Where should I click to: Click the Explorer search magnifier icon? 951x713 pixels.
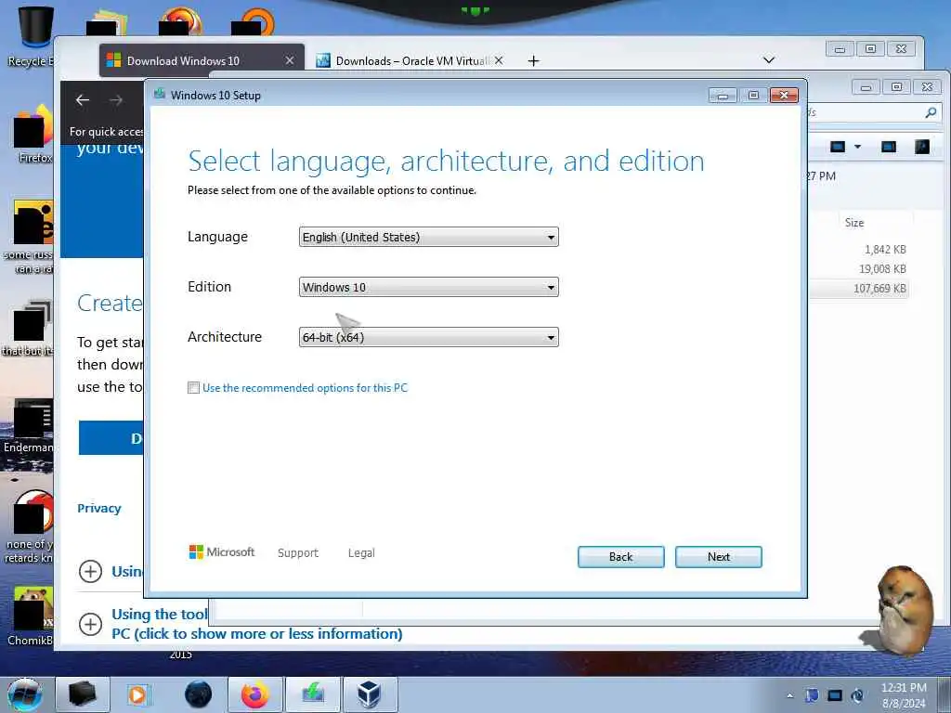tap(931, 112)
